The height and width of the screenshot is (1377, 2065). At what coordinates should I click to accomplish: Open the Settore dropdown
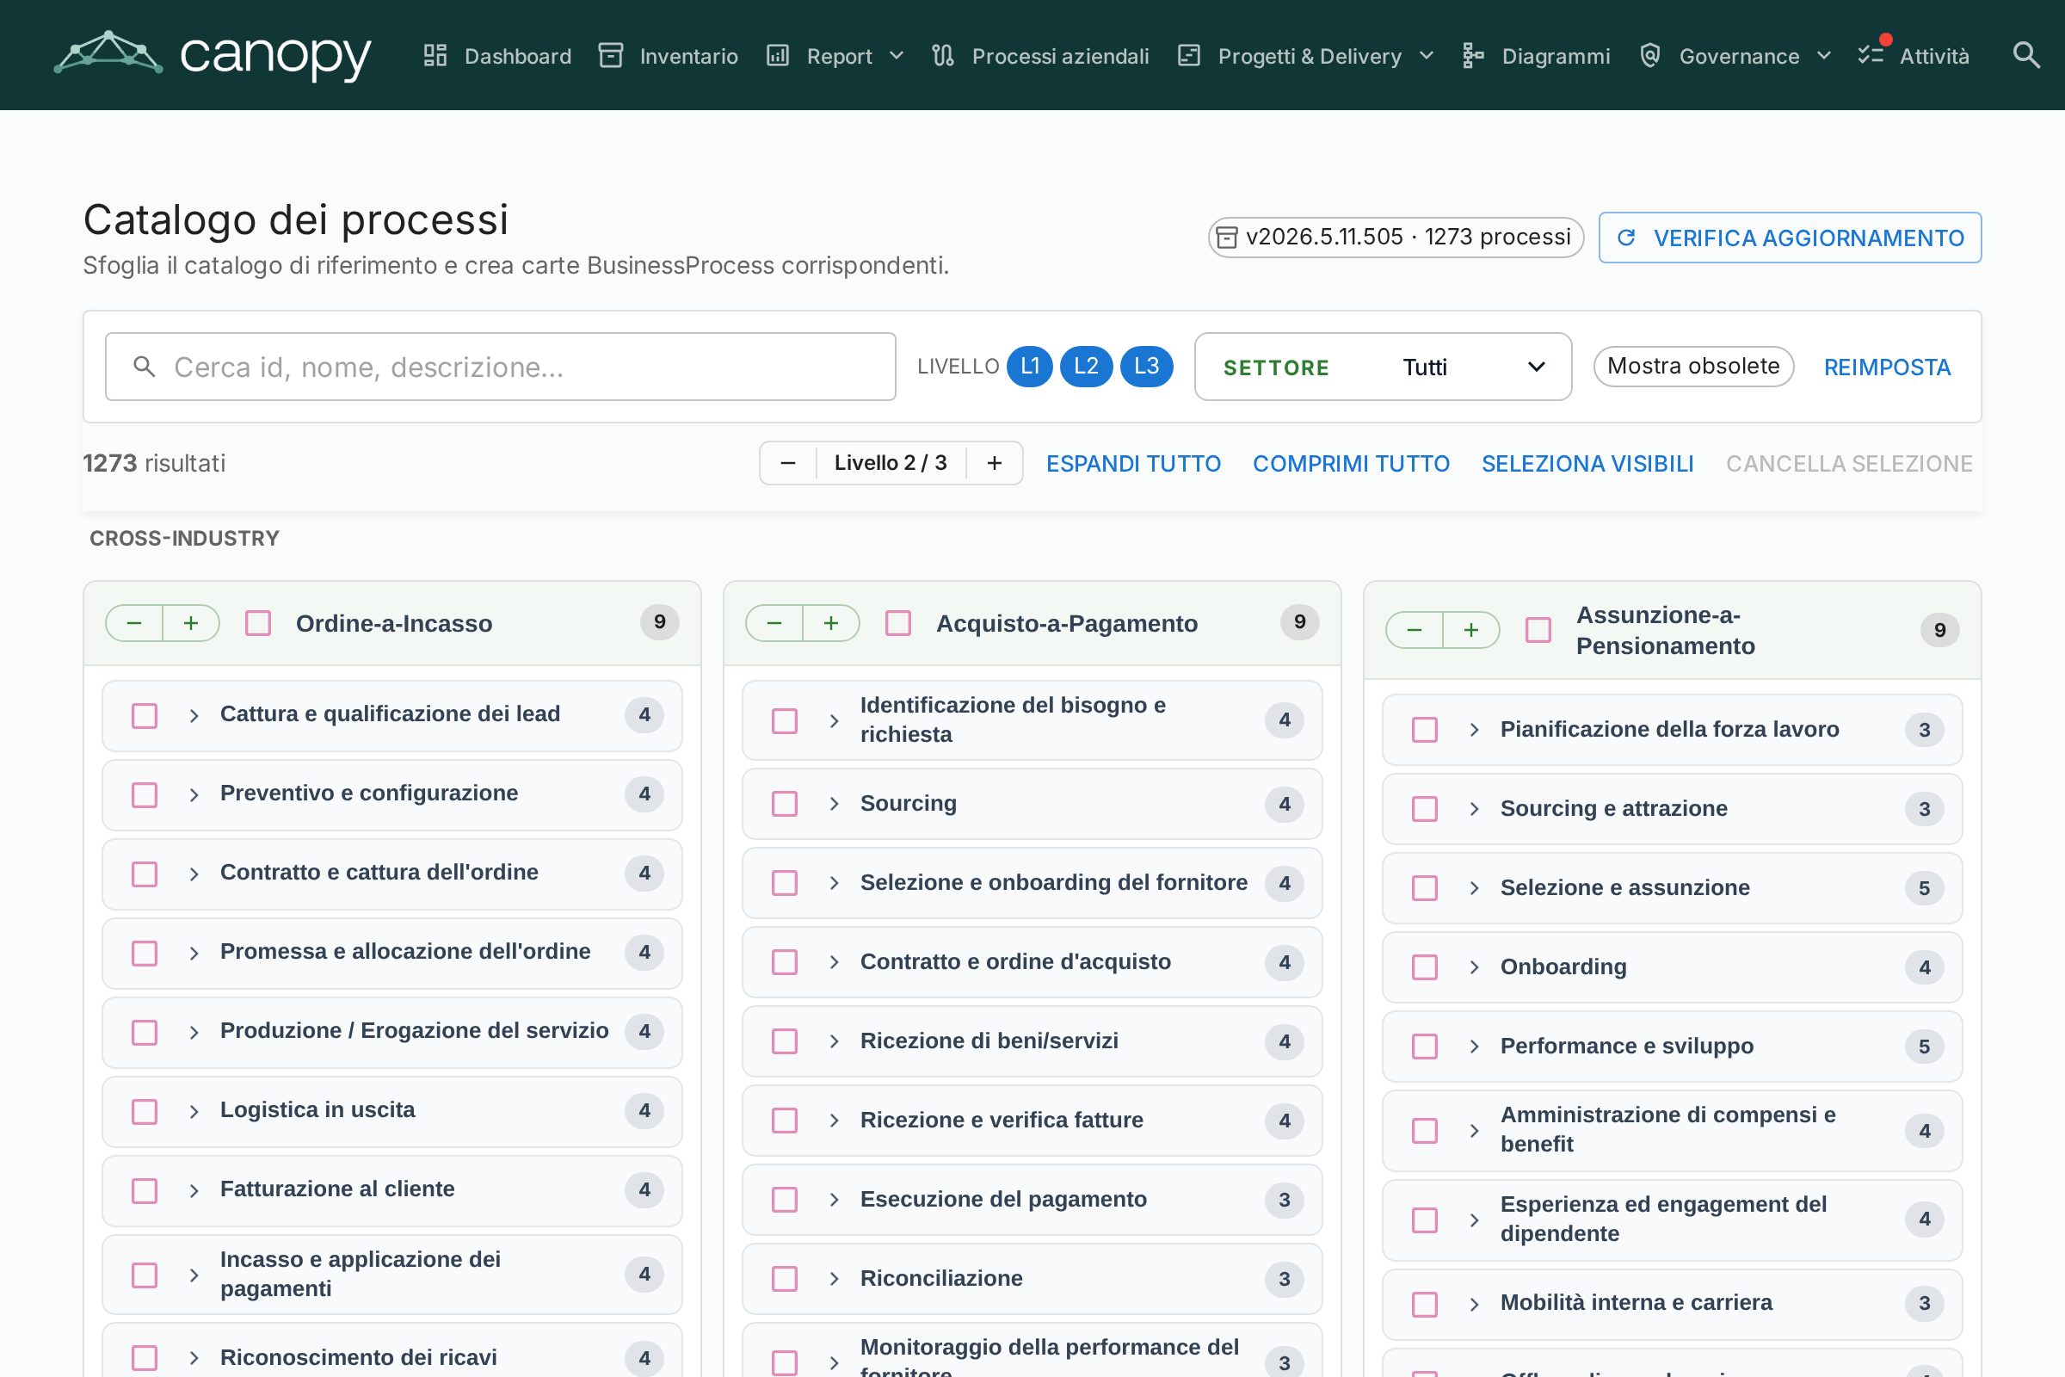click(1383, 367)
